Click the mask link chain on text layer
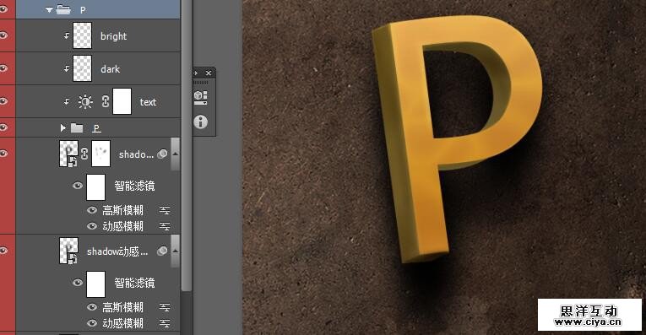The image size is (646, 335). [x=105, y=101]
